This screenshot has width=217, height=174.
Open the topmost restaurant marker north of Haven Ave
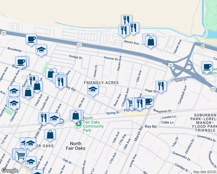126,19
